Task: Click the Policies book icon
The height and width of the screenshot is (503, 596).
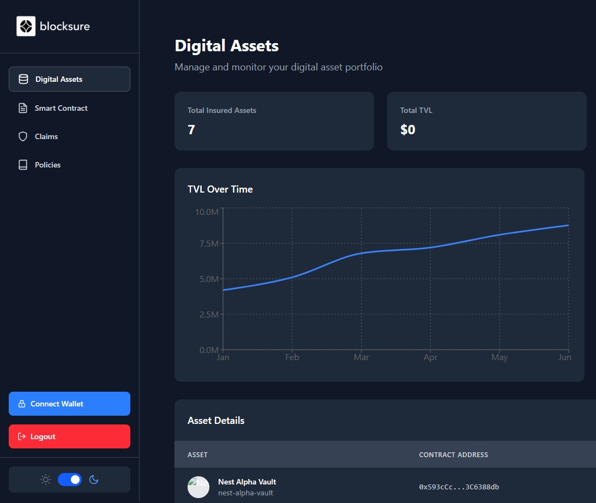Action: coord(23,164)
